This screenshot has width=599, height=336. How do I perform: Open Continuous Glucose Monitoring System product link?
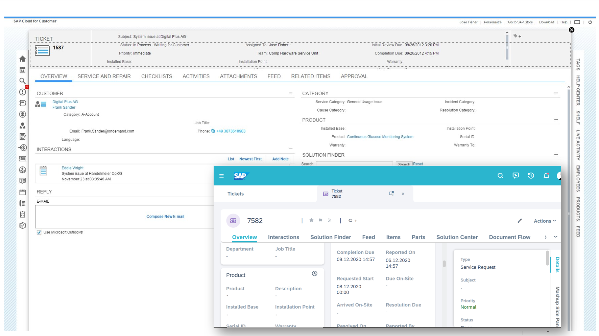[380, 137]
